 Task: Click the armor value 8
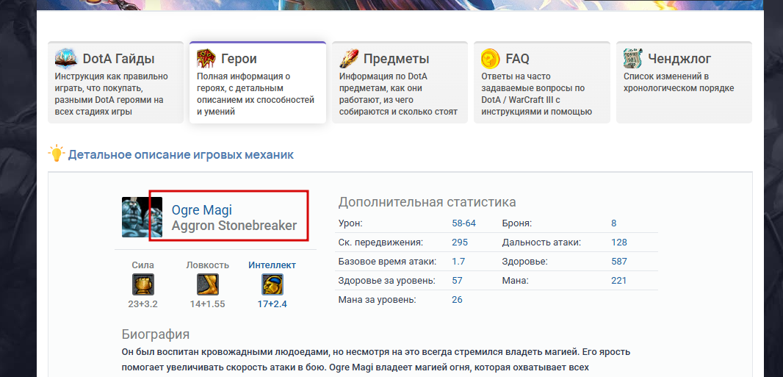(x=614, y=223)
